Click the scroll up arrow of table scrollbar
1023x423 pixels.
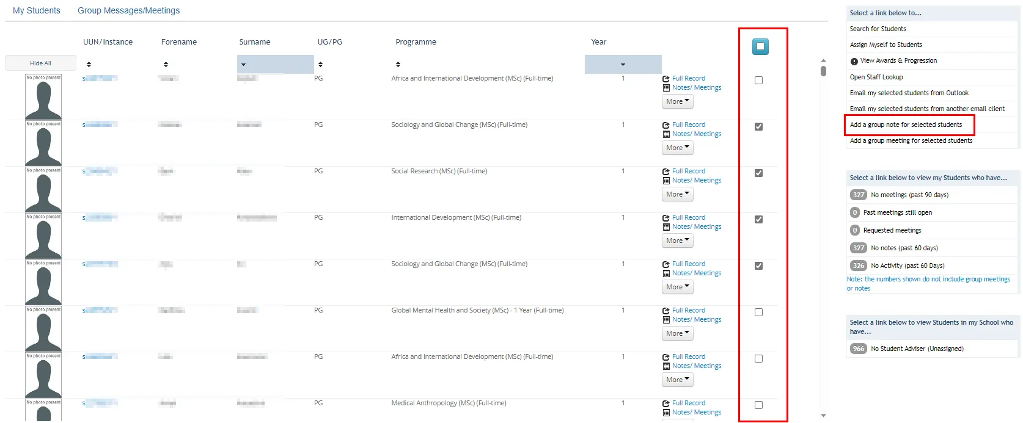tap(823, 60)
